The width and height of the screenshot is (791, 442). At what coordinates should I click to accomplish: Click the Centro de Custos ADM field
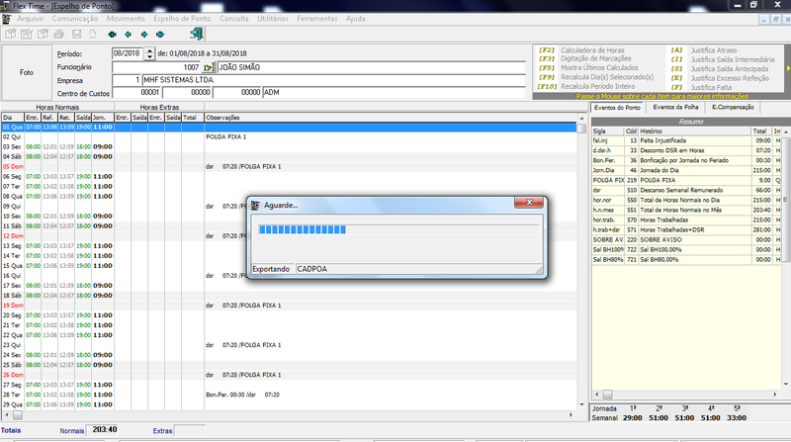[394, 92]
